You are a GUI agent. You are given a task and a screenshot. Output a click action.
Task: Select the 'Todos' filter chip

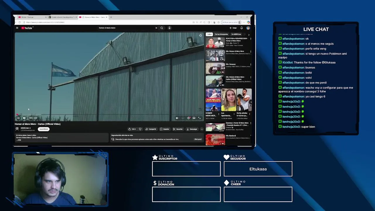click(209, 34)
